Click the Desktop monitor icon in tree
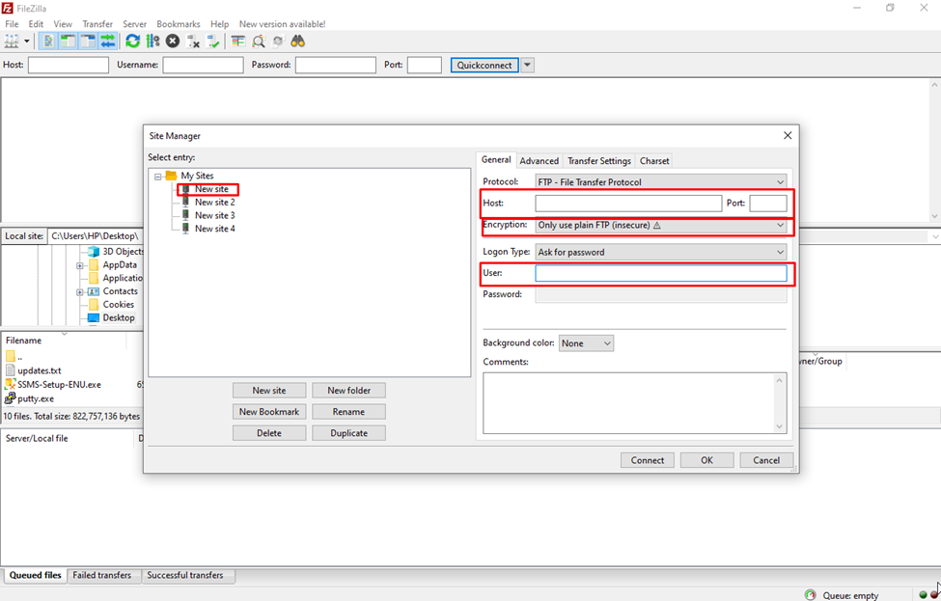Screen dimensions: 941x601 (x=94, y=318)
